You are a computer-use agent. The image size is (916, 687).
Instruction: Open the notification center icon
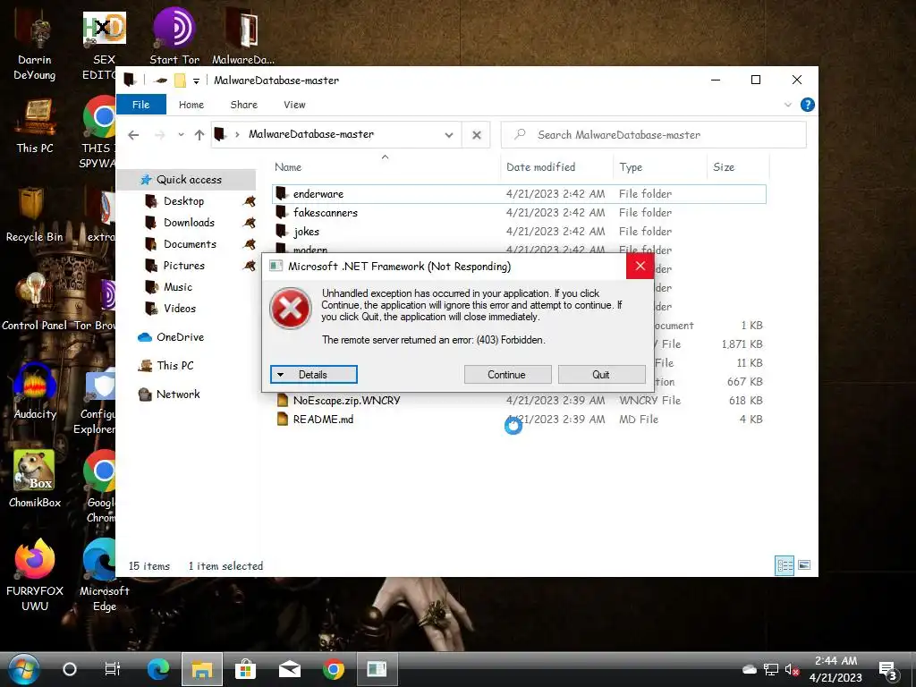tap(888, 671)
